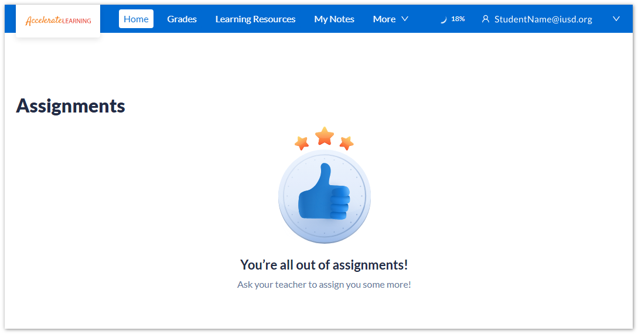Click the "Ask your teacher" subtitle text

point(324,285)
